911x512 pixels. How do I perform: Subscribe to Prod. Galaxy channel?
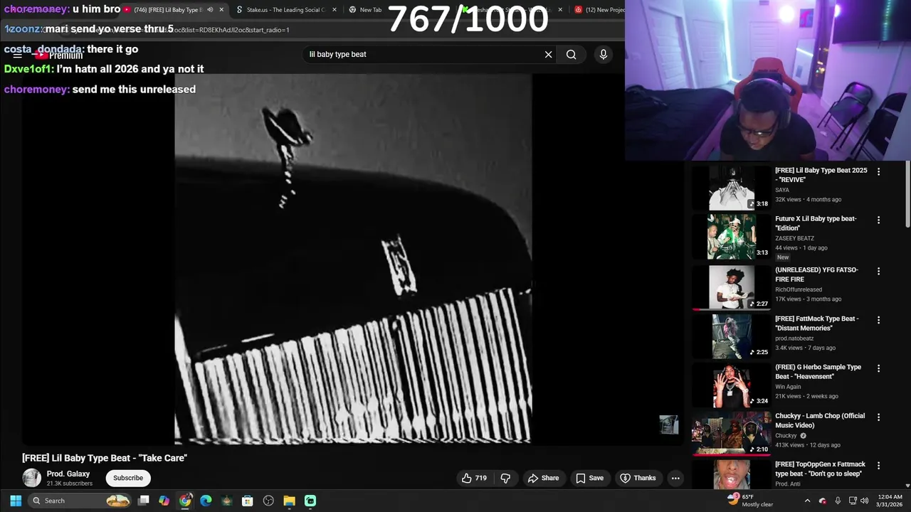pos(128,478)
